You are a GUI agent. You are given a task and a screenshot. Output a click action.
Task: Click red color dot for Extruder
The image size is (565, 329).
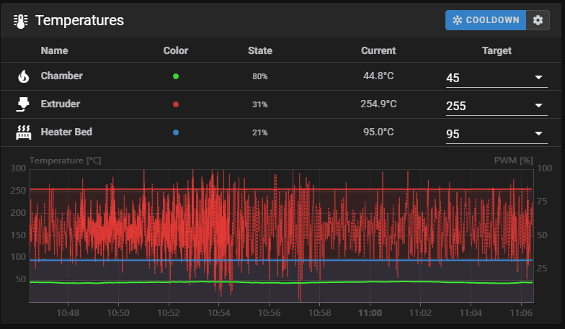176,104
